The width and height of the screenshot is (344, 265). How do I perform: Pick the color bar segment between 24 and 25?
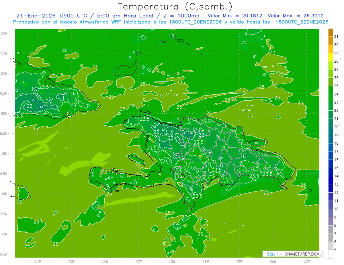[x=331, y=90]
